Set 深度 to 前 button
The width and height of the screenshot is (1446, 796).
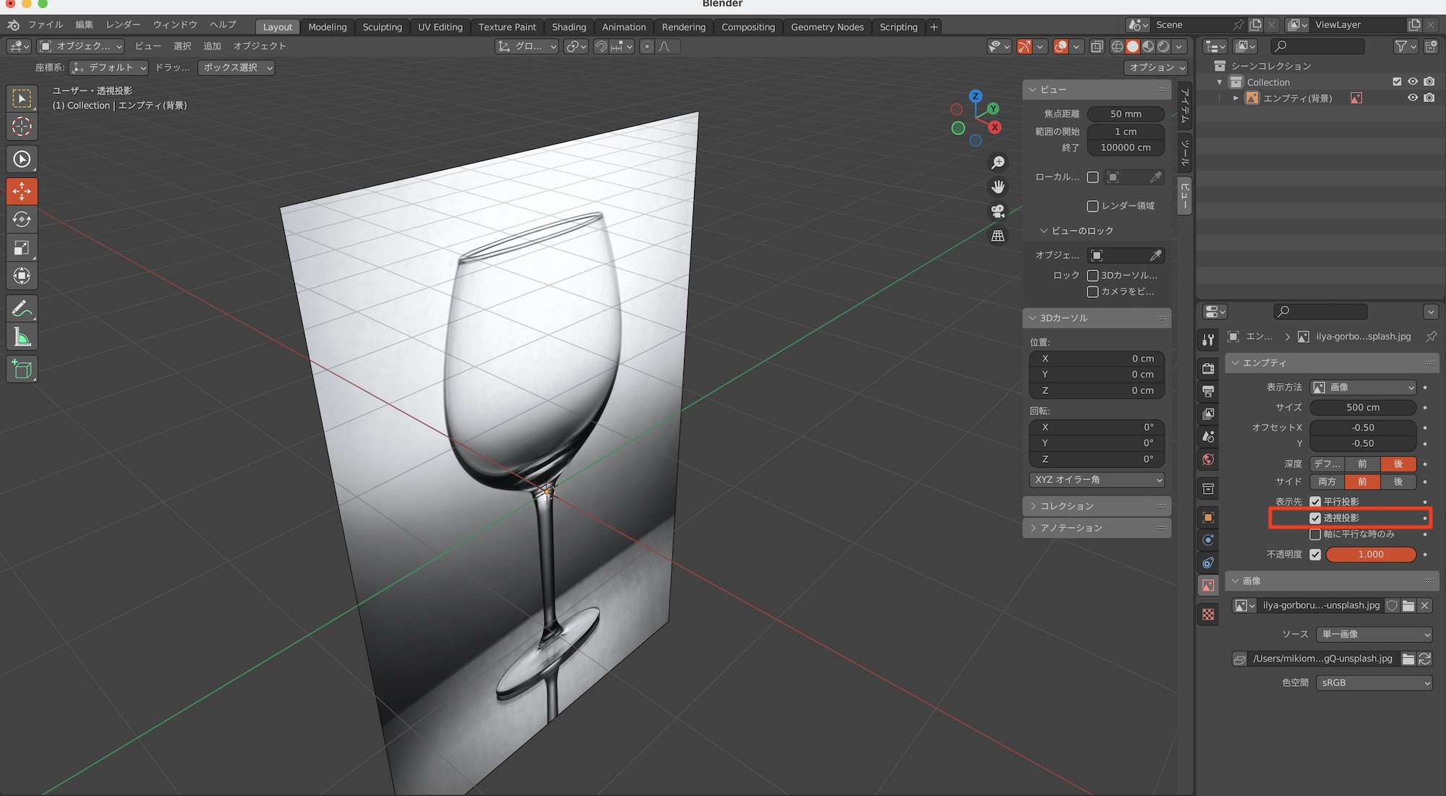pyautogui.click(x=1362, y=463)
